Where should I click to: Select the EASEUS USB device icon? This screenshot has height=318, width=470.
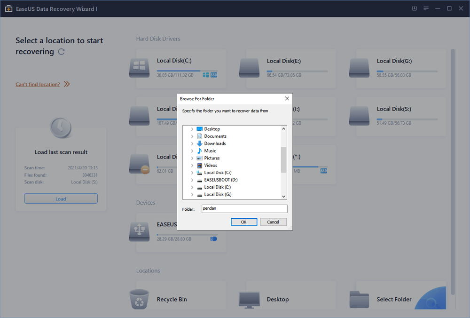140,231
